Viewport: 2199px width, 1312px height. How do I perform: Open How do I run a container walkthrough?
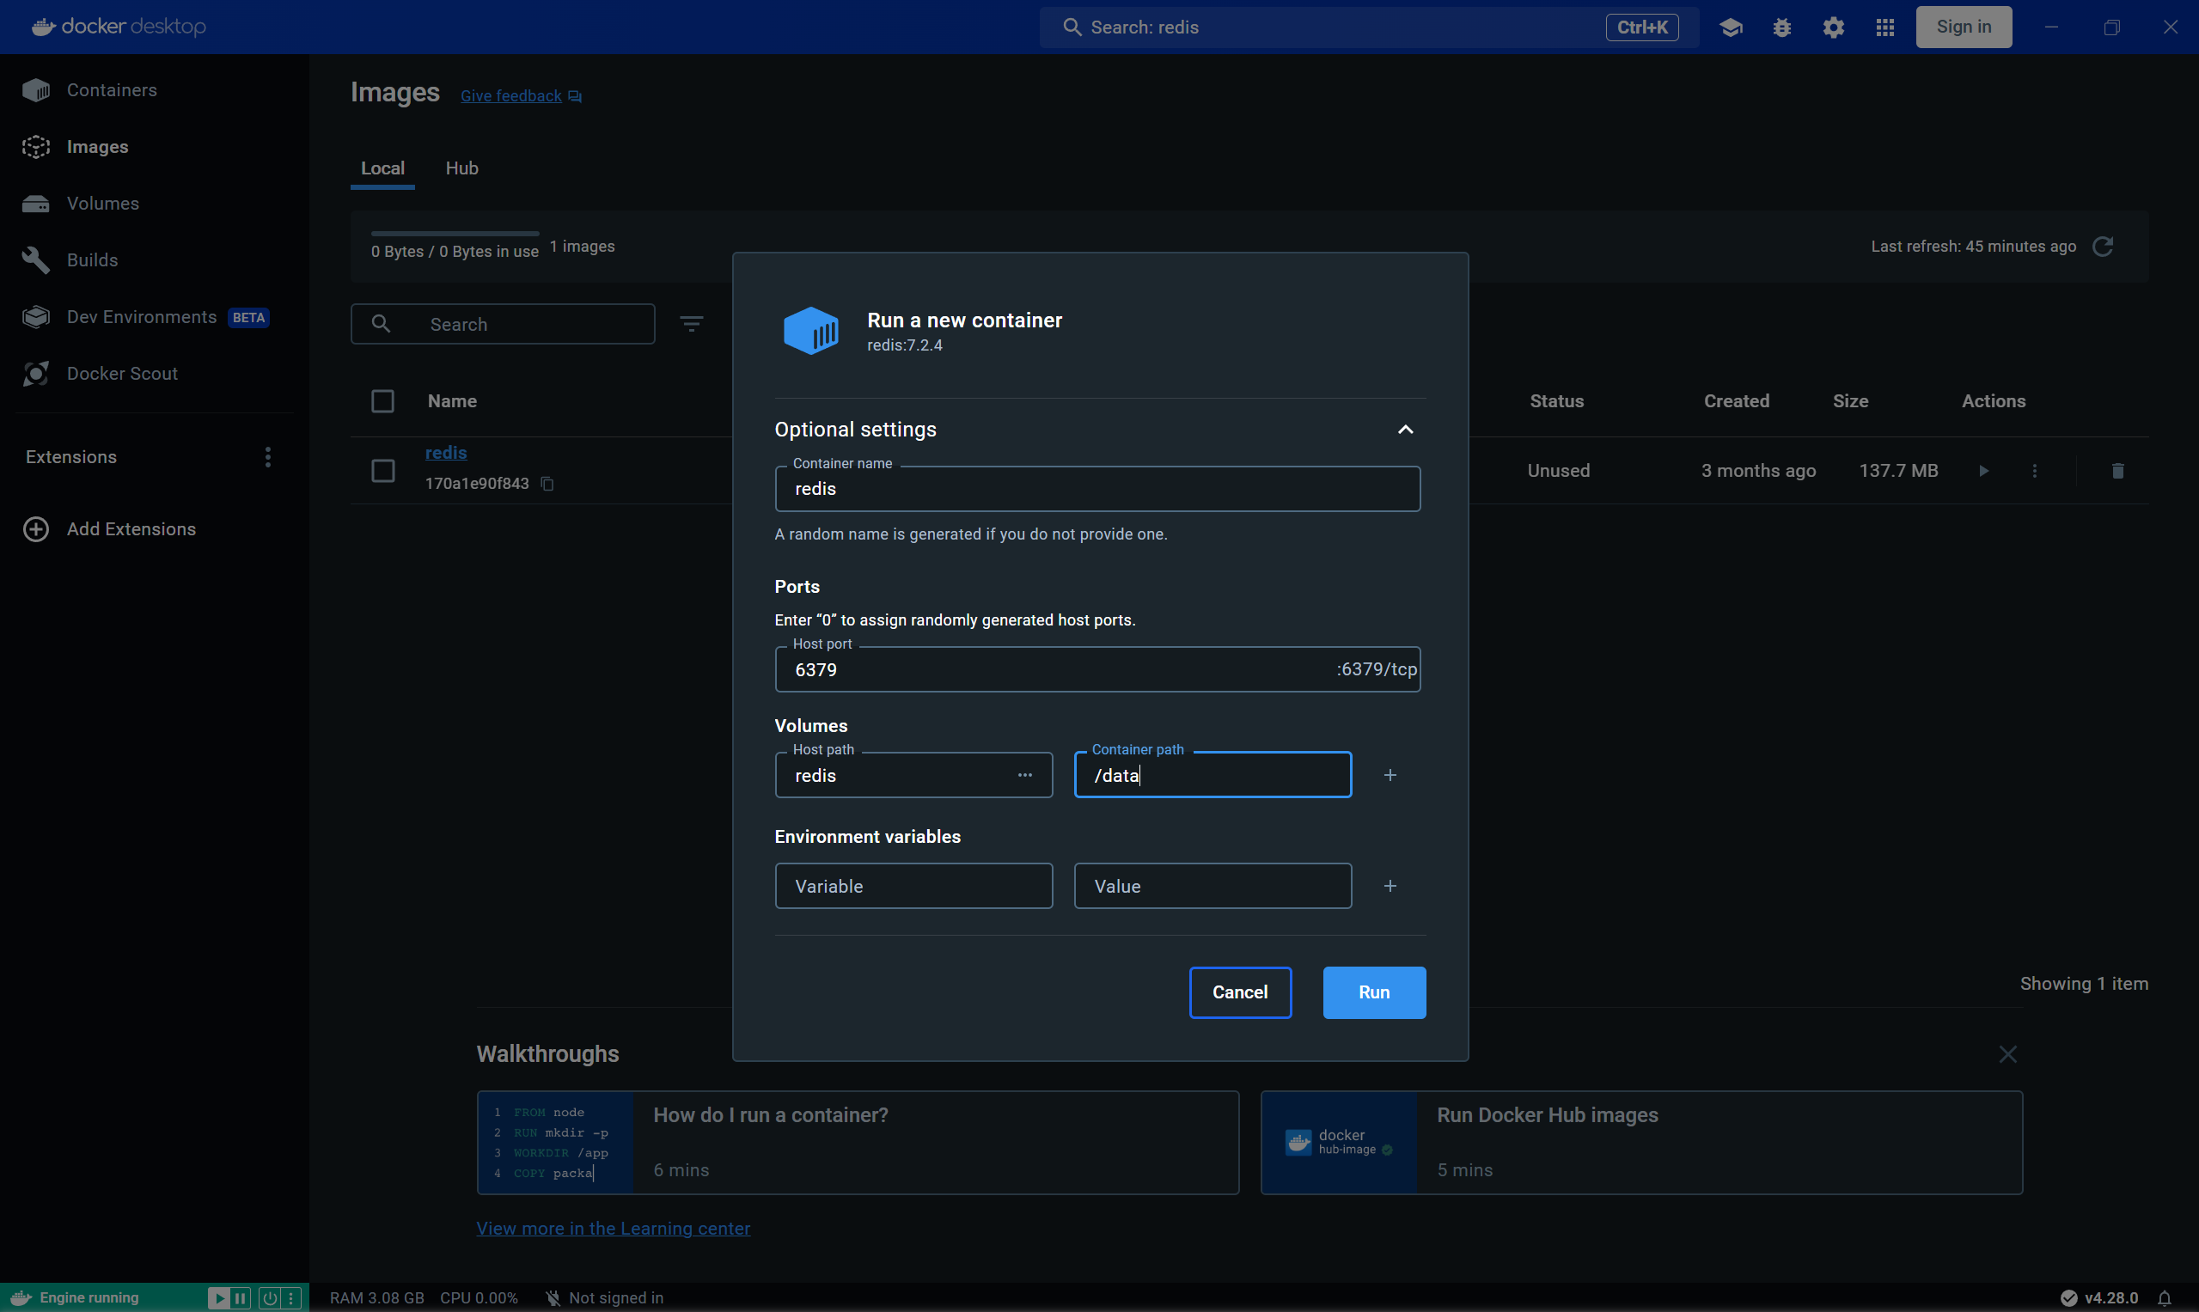[858, 1143]
